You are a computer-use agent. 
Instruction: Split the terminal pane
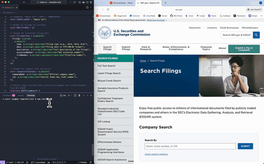point(75,96)
